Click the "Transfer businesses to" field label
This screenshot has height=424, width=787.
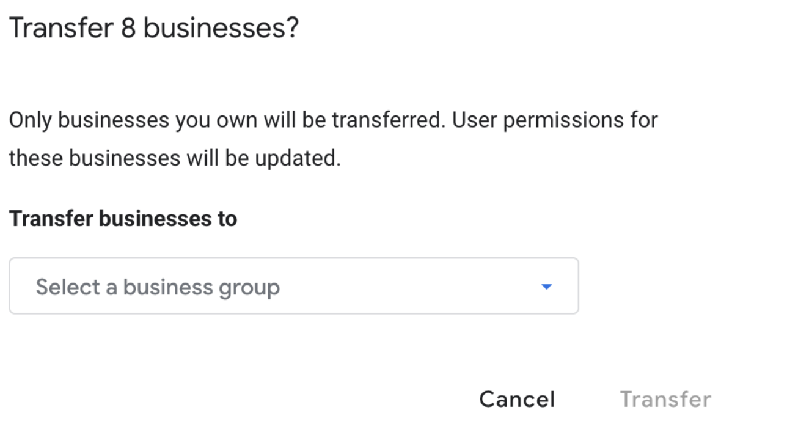(123, 218)
